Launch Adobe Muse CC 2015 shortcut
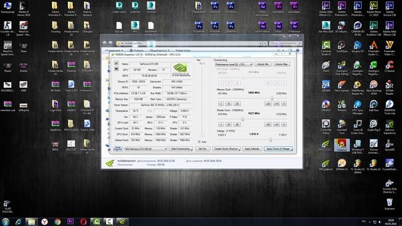This screenshot has width=402, height=226. point(374,9)
